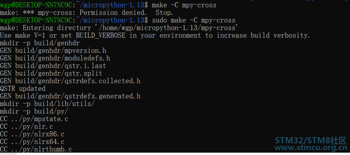Click the 'Permission denied' error line
Screen dimensions: 350x155
point(87,13)
